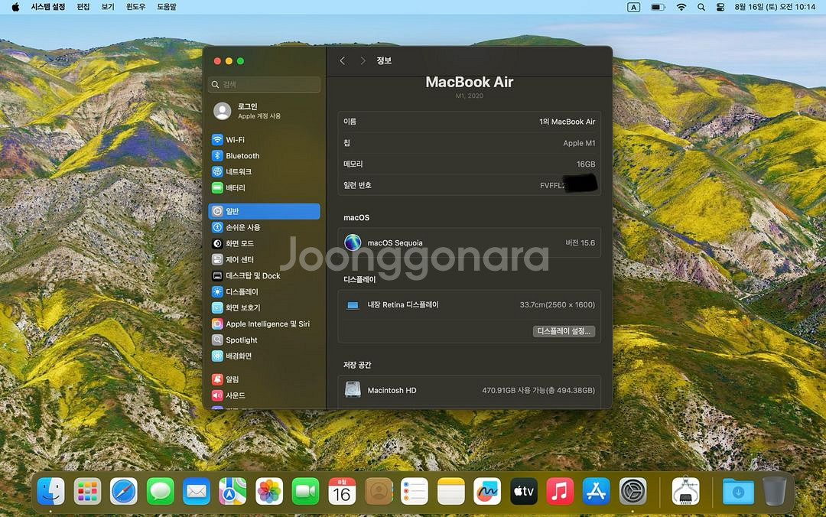
Task: Click the 내장 Retina 디스플레이 row
Action: click(469, 304)
